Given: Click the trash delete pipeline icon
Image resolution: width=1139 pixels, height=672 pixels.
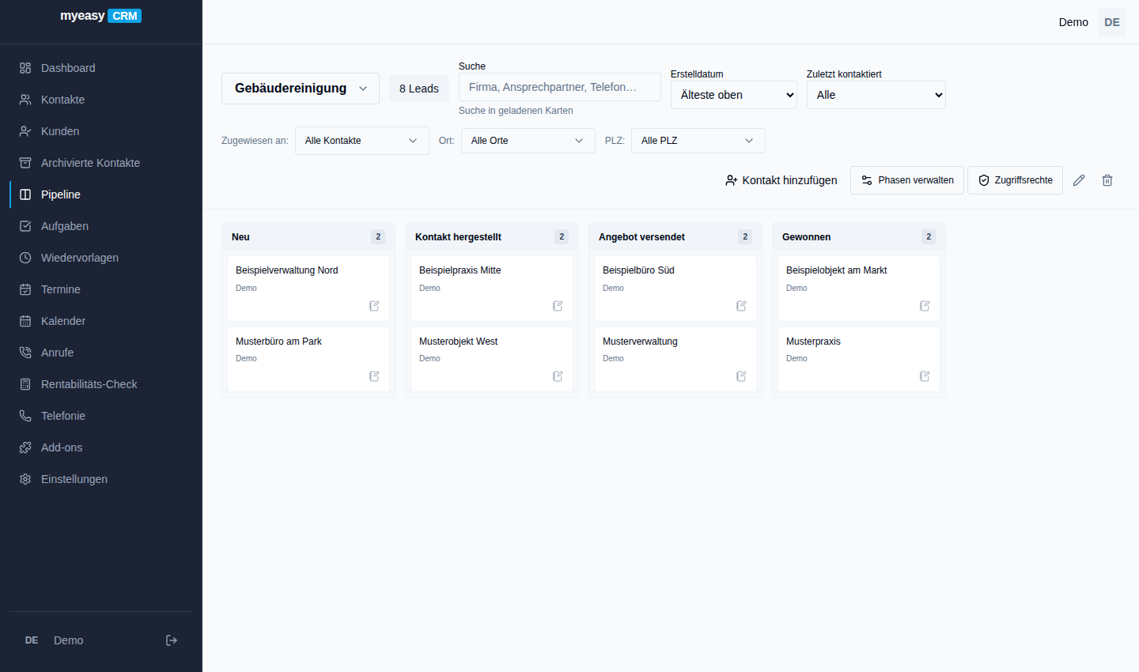Looking at the screenshot, I should [x=1107, y=180].
